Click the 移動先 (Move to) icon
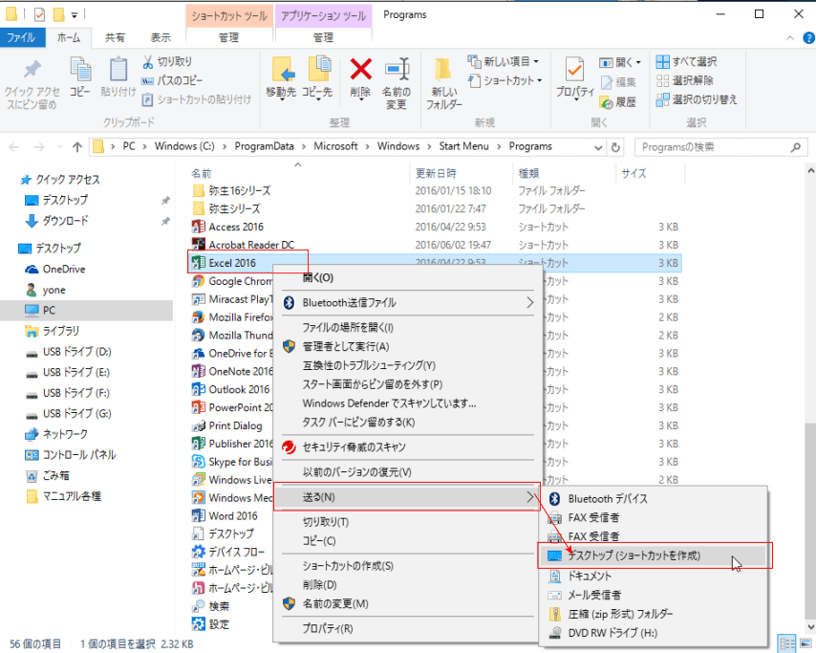 click(x=284, y=70)
